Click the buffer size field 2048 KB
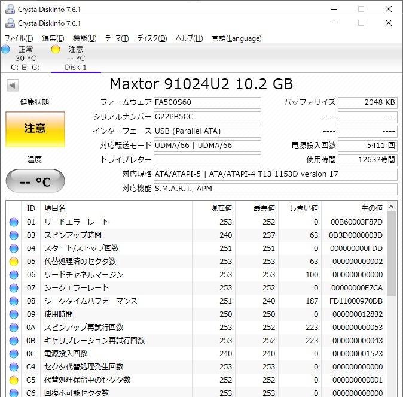 click(x=368, y=103)
